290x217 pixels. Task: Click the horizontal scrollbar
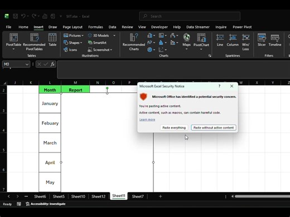[x=262, y=196]
